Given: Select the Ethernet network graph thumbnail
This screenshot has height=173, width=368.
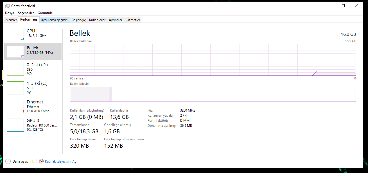Looking at the screenshot, I should [x=15, y=107].
